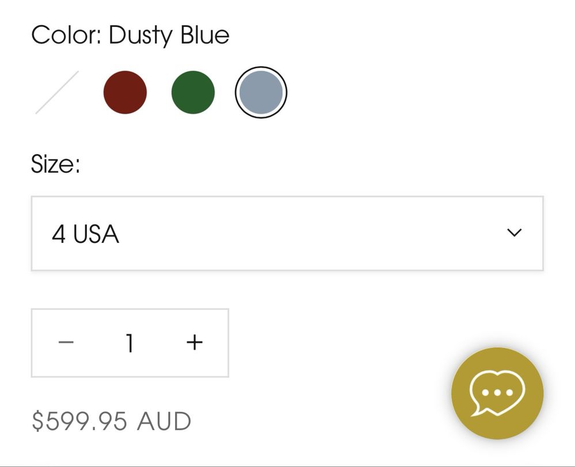Click the quantity value 1 field

click(x=130, y=343)
